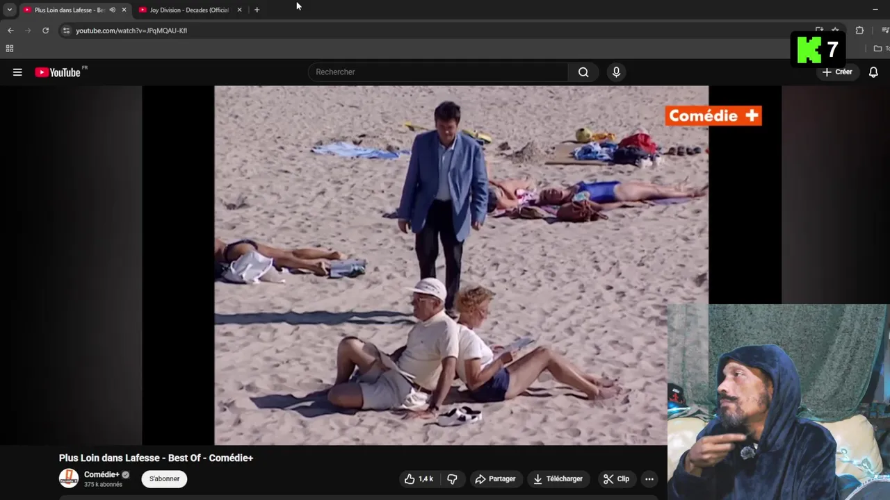890x500 pixels.
Task: Start voice search with the microphone icon
Action: (616, 72)
